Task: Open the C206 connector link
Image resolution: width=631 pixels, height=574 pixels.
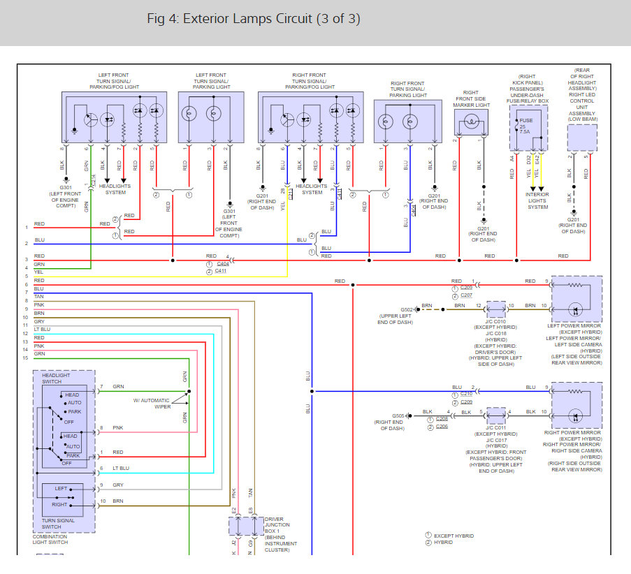Action: (x=442, y=427)
